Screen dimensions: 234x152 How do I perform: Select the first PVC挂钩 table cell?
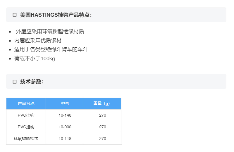tap(26, 115)
